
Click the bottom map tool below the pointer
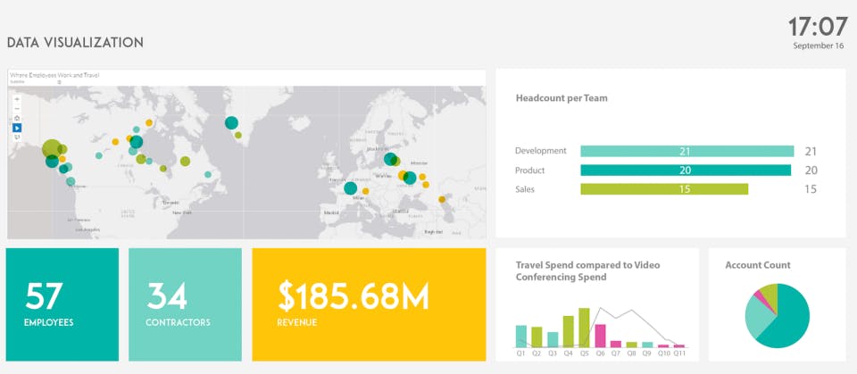tap(17, 137)
